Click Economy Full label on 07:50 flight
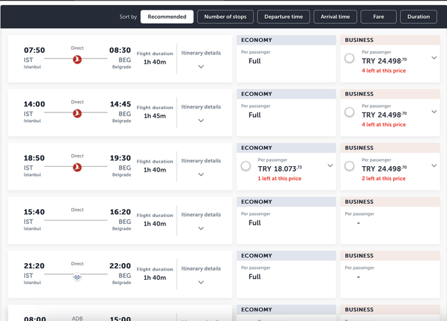The image size is (447, 321). 254,61
